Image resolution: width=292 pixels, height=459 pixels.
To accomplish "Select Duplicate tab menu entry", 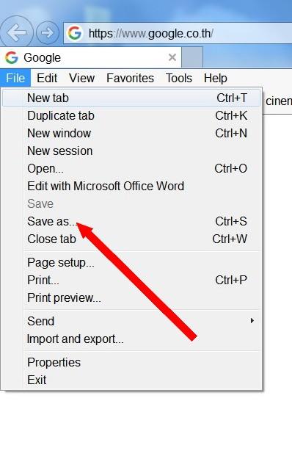I will coord(131,115).
